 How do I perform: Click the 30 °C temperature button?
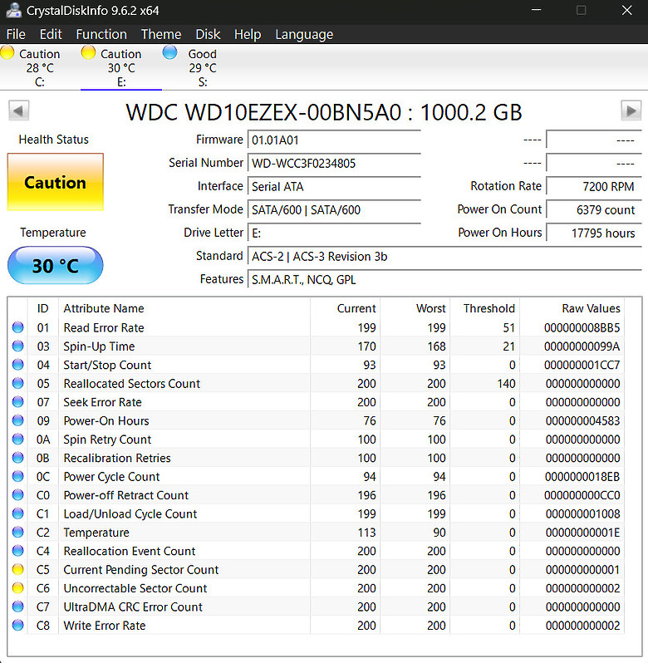click(56, 265)
